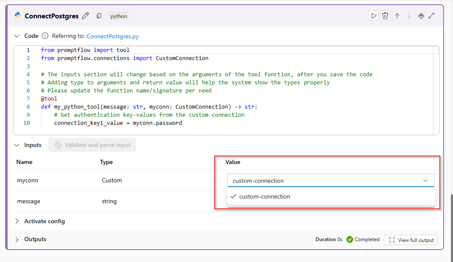The width and height of the screenshot is (453, 262).
Task: Delete the node using the trash icon
Action: coord(385,16)
